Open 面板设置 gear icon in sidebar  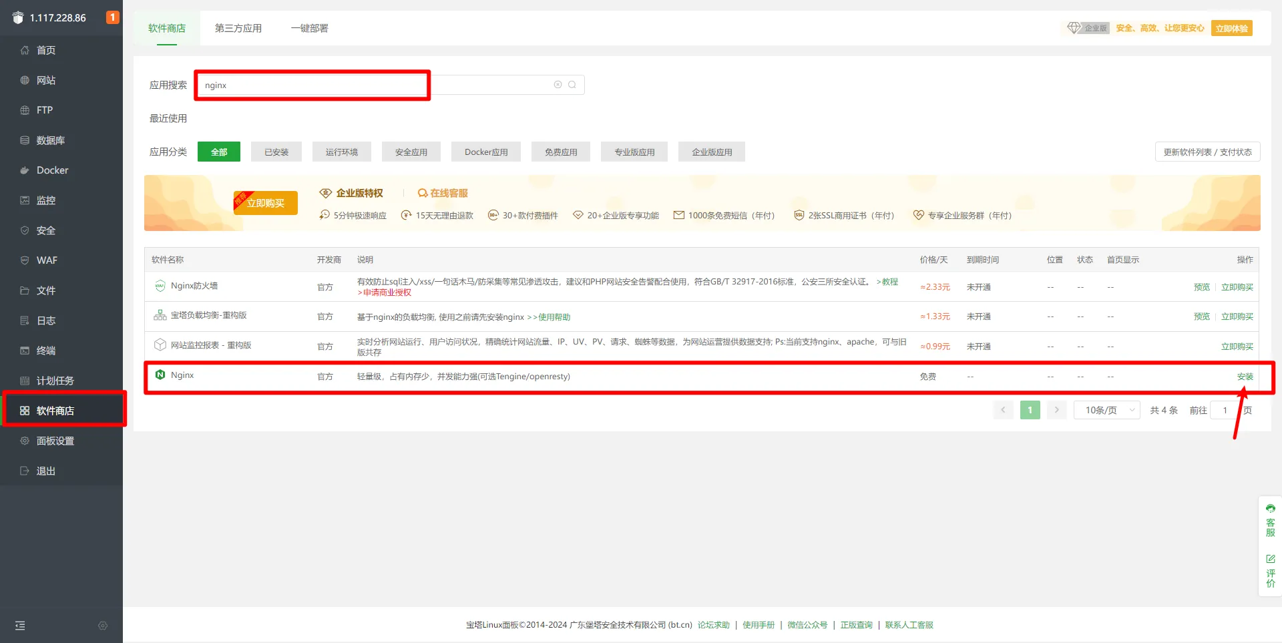click(25, 441)
